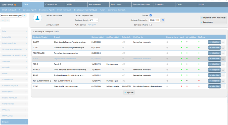Click Modifier for the RCH 2 row
This screenshot has height=125, width=228.
click(214, 75)
